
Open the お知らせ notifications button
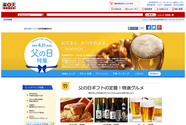tap(116, 9)
